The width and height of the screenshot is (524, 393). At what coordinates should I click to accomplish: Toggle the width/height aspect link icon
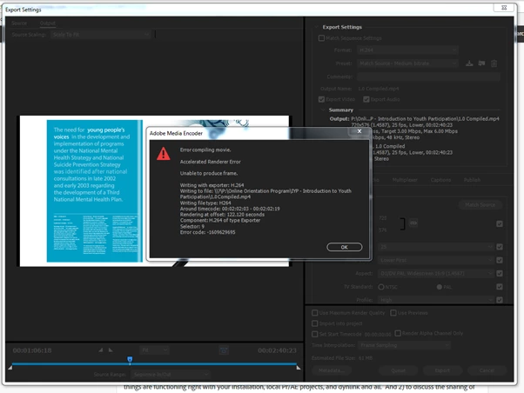413,223
